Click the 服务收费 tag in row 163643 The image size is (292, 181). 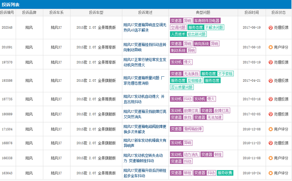(225, 173)
